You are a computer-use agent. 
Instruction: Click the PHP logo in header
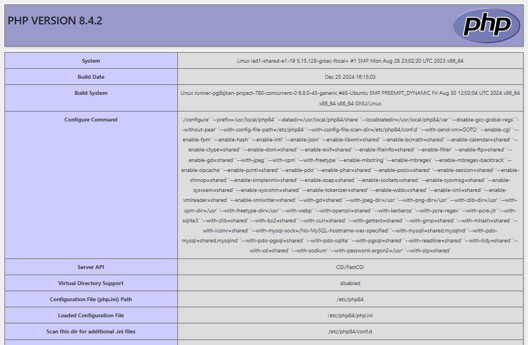(x=486, y=26)
